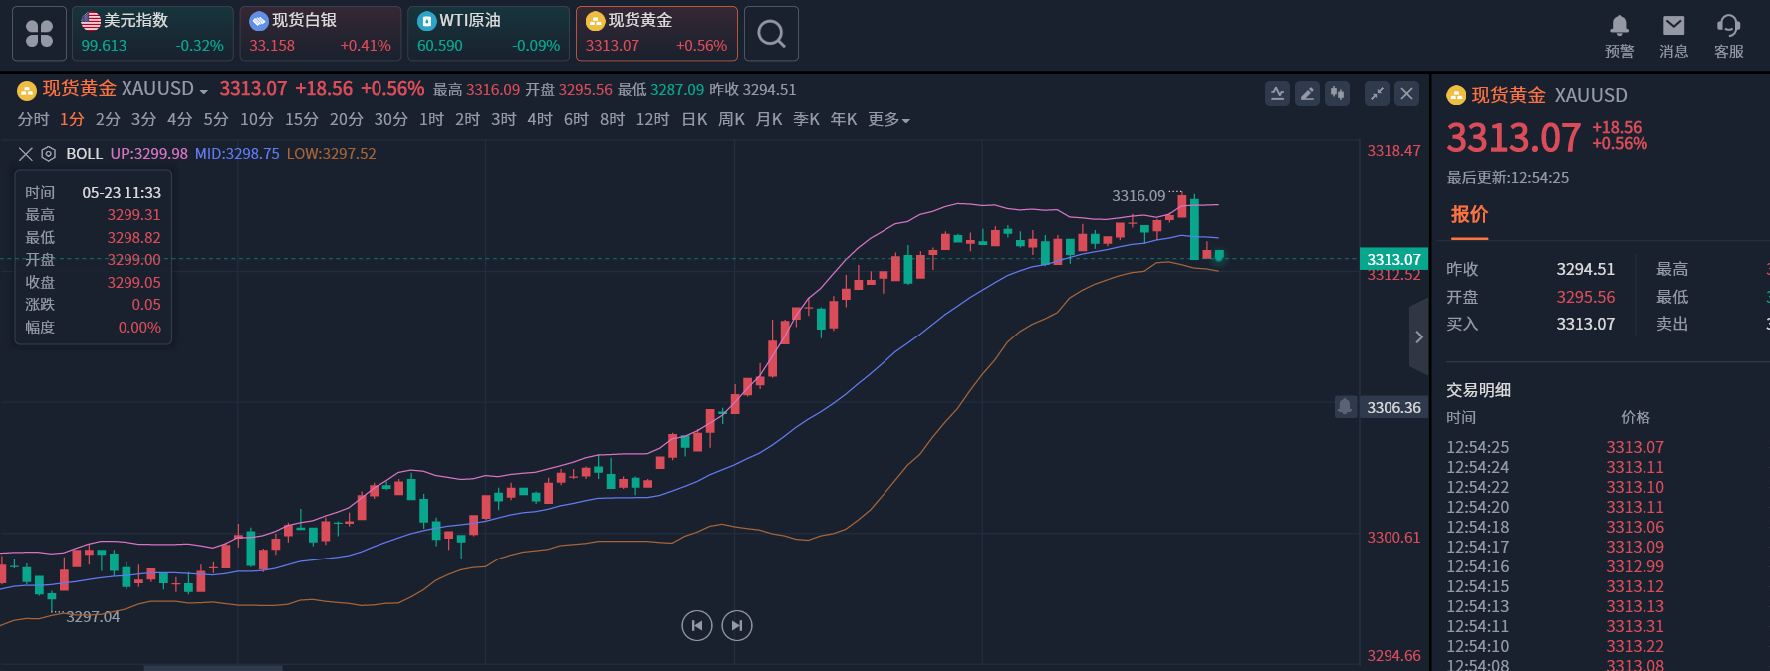Click the horizontal chart scrollbar thumb
1770x671 pixels.
213,668
